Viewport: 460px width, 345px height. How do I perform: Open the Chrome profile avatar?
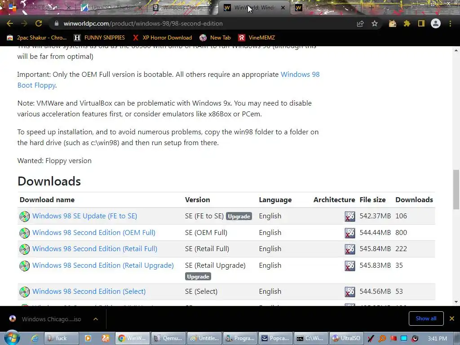[x=436, y=23]
